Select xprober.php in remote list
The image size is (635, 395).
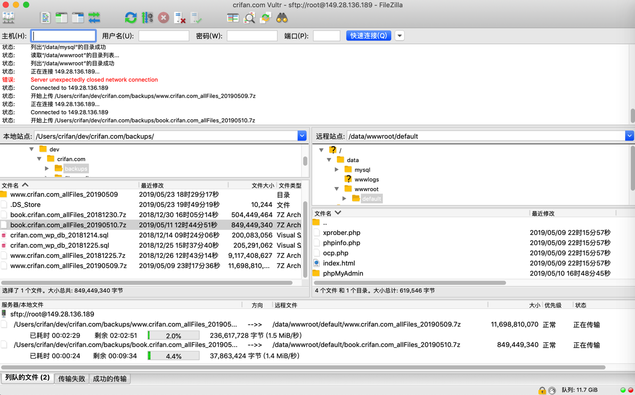(473, 232)
